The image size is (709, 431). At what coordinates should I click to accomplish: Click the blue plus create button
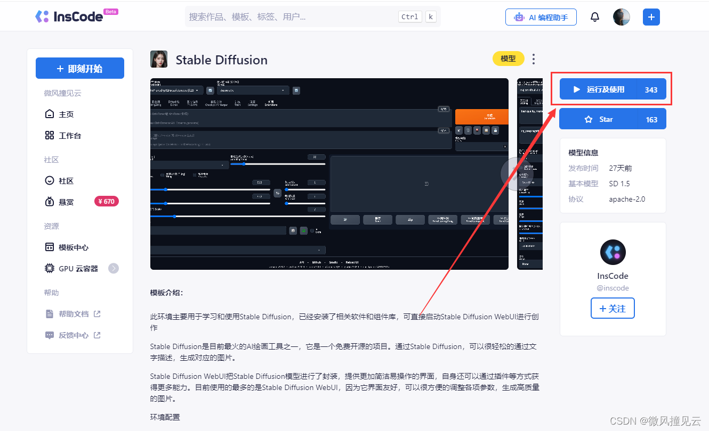point(651,17)
